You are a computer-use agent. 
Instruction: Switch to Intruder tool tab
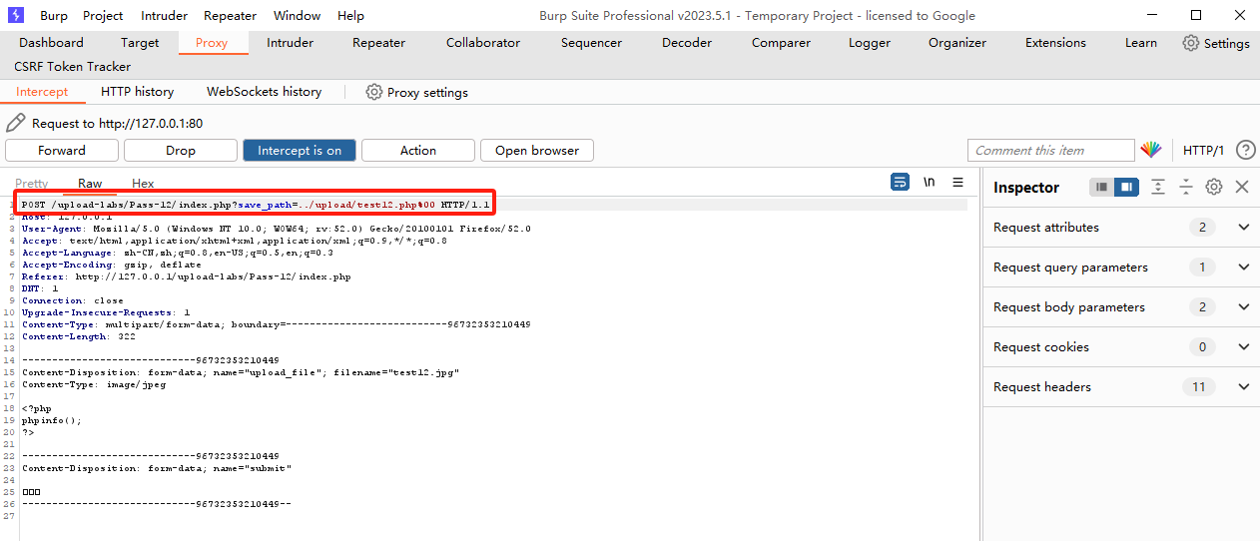coord(290,43)
